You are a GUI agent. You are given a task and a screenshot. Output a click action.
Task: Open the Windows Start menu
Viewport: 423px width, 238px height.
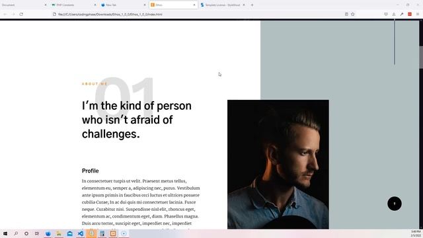(x=5, y=233)
